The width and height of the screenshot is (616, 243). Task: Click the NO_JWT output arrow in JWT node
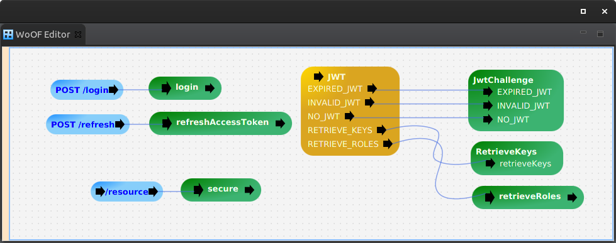[350, 116]
